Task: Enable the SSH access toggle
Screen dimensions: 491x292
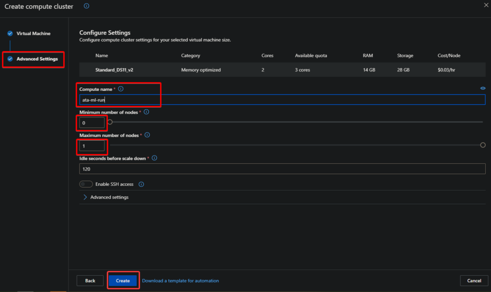Action: [86, 184]
